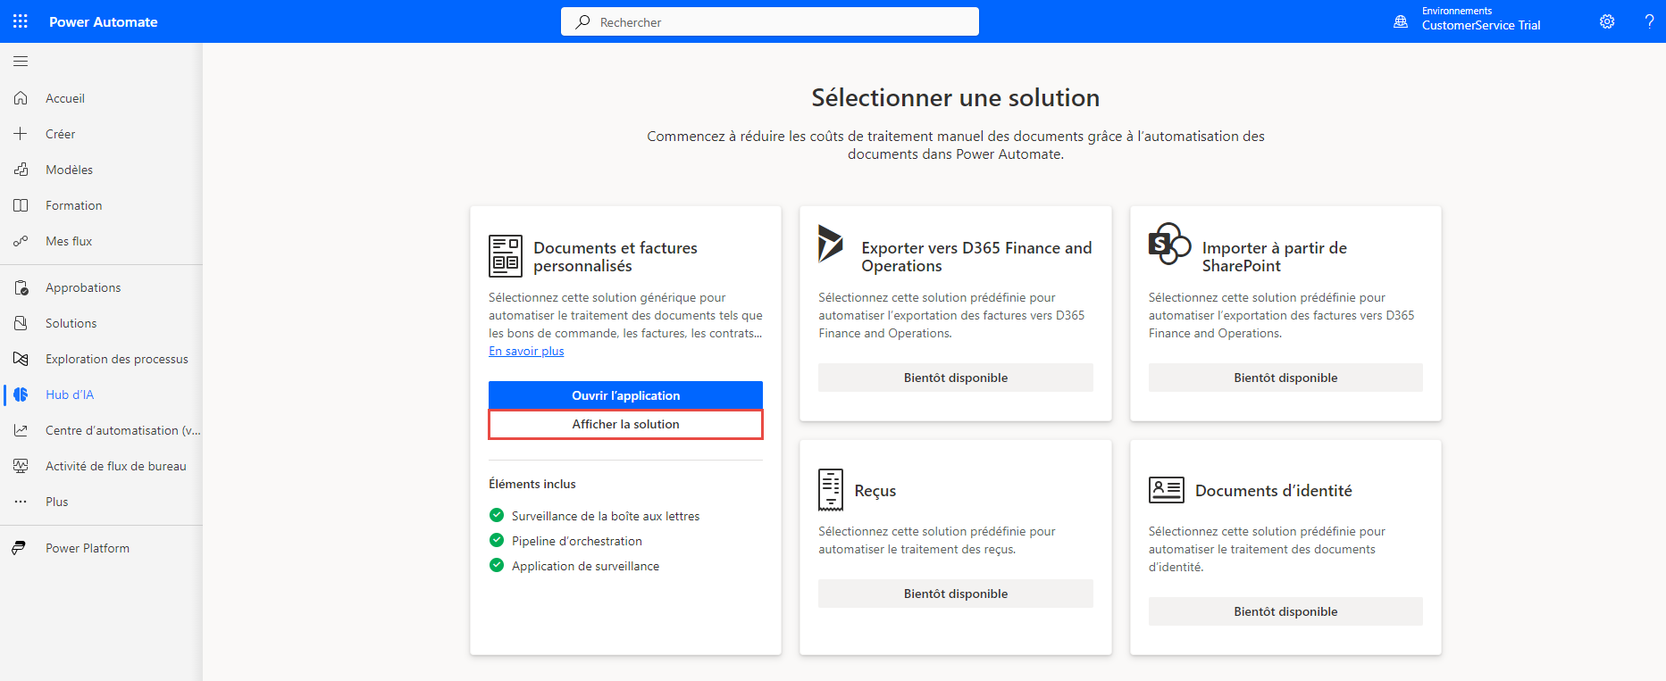Click the Centre d'automatisation chart icon
The width and height of the screenshot is (1666, 681).
[21, 430]
